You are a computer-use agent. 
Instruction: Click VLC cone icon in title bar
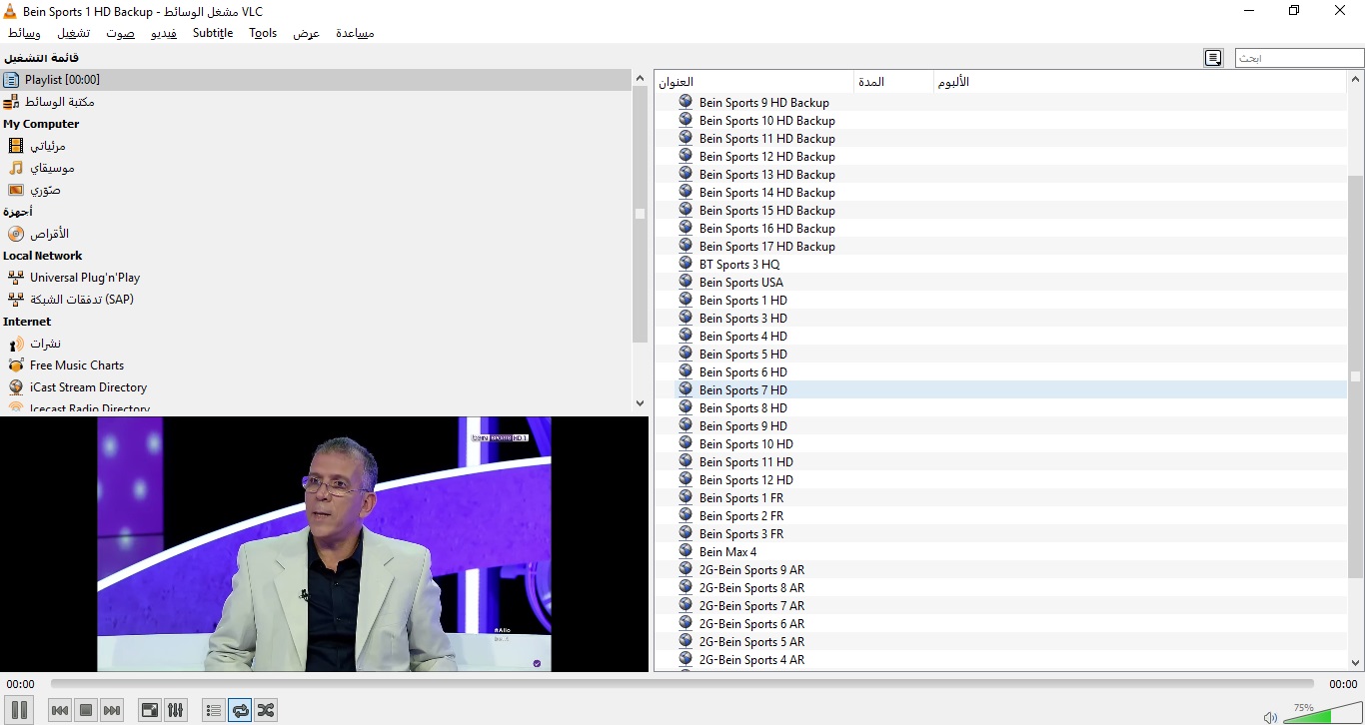tap(10, 11)
